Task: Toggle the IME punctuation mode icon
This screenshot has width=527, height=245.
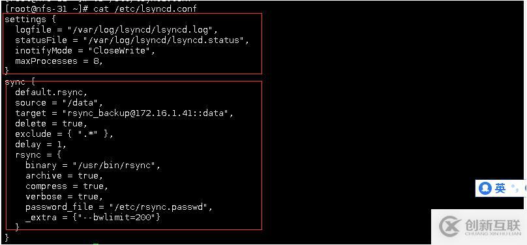Action: (x=514, y=188)
